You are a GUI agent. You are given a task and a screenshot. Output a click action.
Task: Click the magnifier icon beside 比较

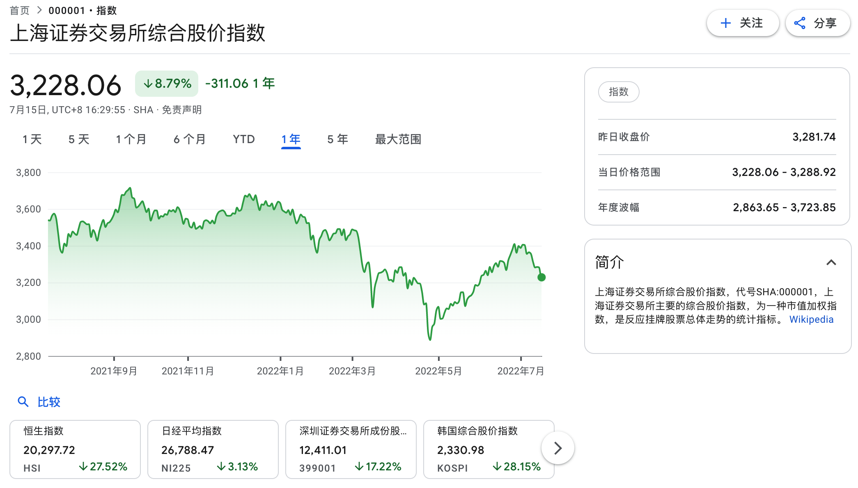click(23, 402)
